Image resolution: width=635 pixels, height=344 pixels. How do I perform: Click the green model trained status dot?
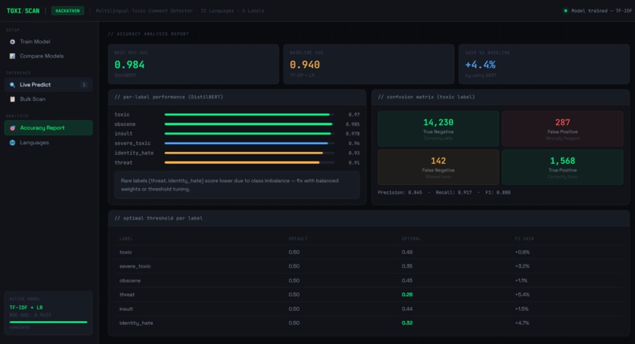coord(566,11)
